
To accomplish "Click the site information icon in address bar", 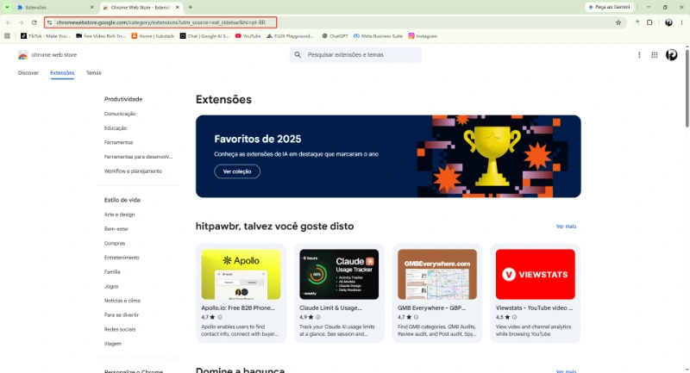I will coord(50,22).
